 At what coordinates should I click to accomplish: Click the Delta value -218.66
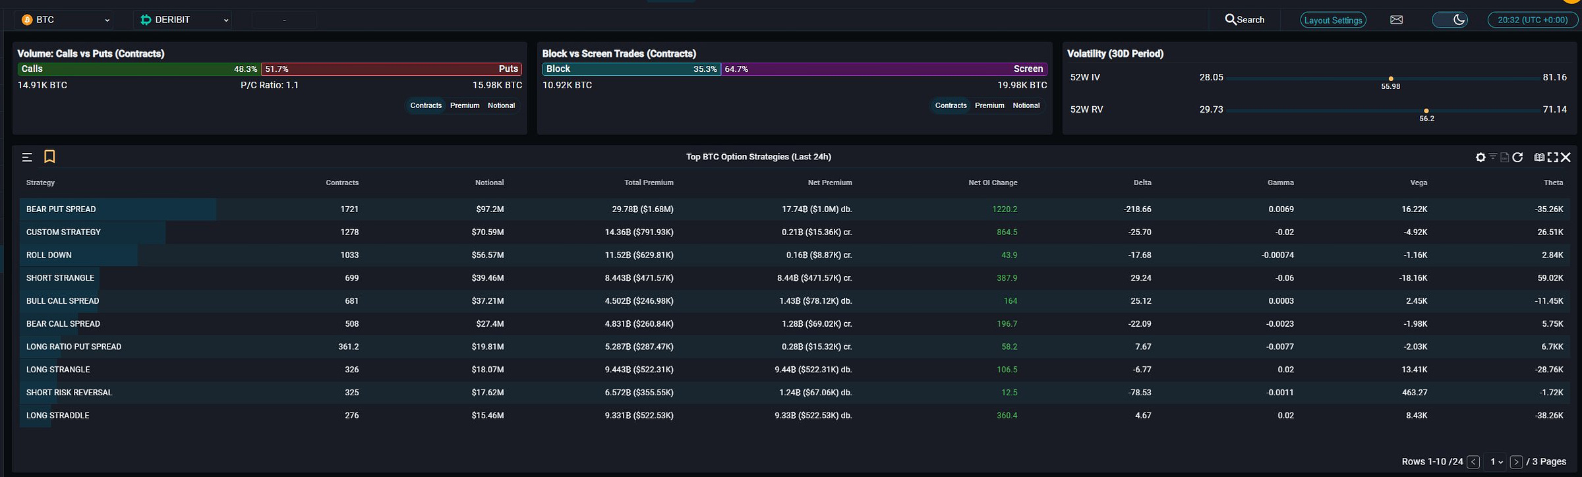click(x=1138, y=210)
